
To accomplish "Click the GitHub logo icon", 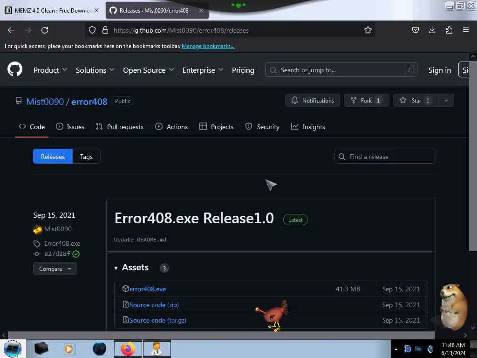I will pos(14,69).
